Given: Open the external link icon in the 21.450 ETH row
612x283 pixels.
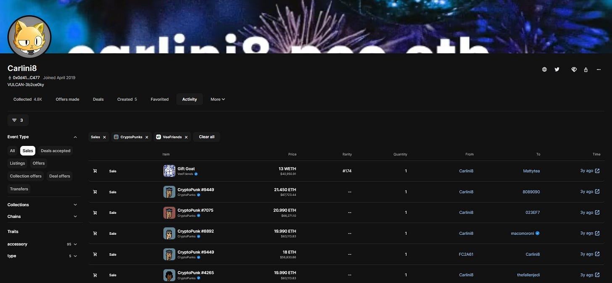Looking at the screenshot, I should click(597, 192).
